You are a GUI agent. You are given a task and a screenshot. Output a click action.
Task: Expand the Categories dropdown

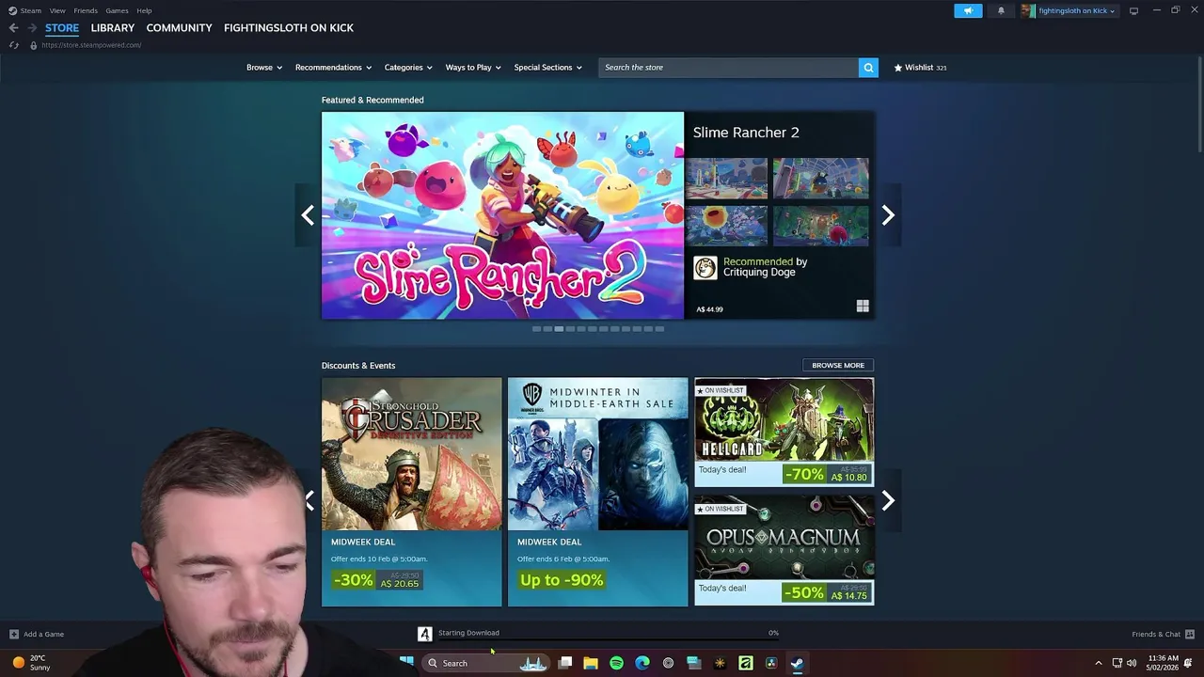(408, 67)
